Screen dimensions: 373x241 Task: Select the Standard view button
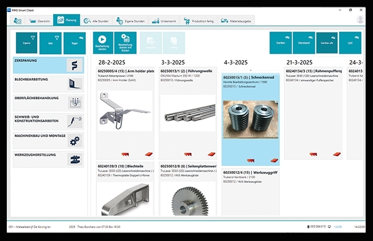click(x=304, y=42)
